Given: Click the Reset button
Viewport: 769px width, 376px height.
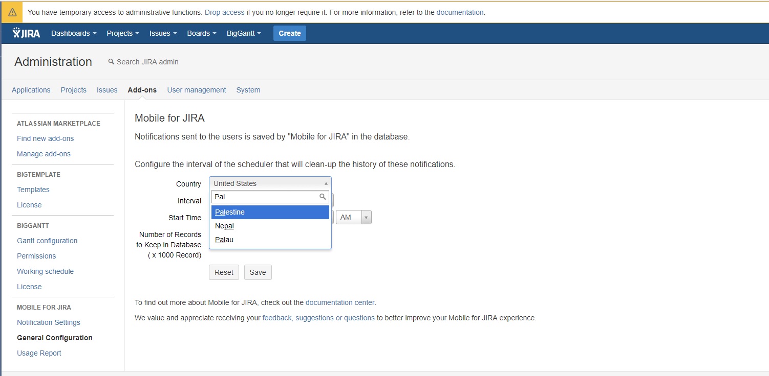Looking at the screenshot, I should [224, 272].
